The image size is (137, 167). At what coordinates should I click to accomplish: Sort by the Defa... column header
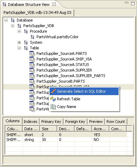83,129
